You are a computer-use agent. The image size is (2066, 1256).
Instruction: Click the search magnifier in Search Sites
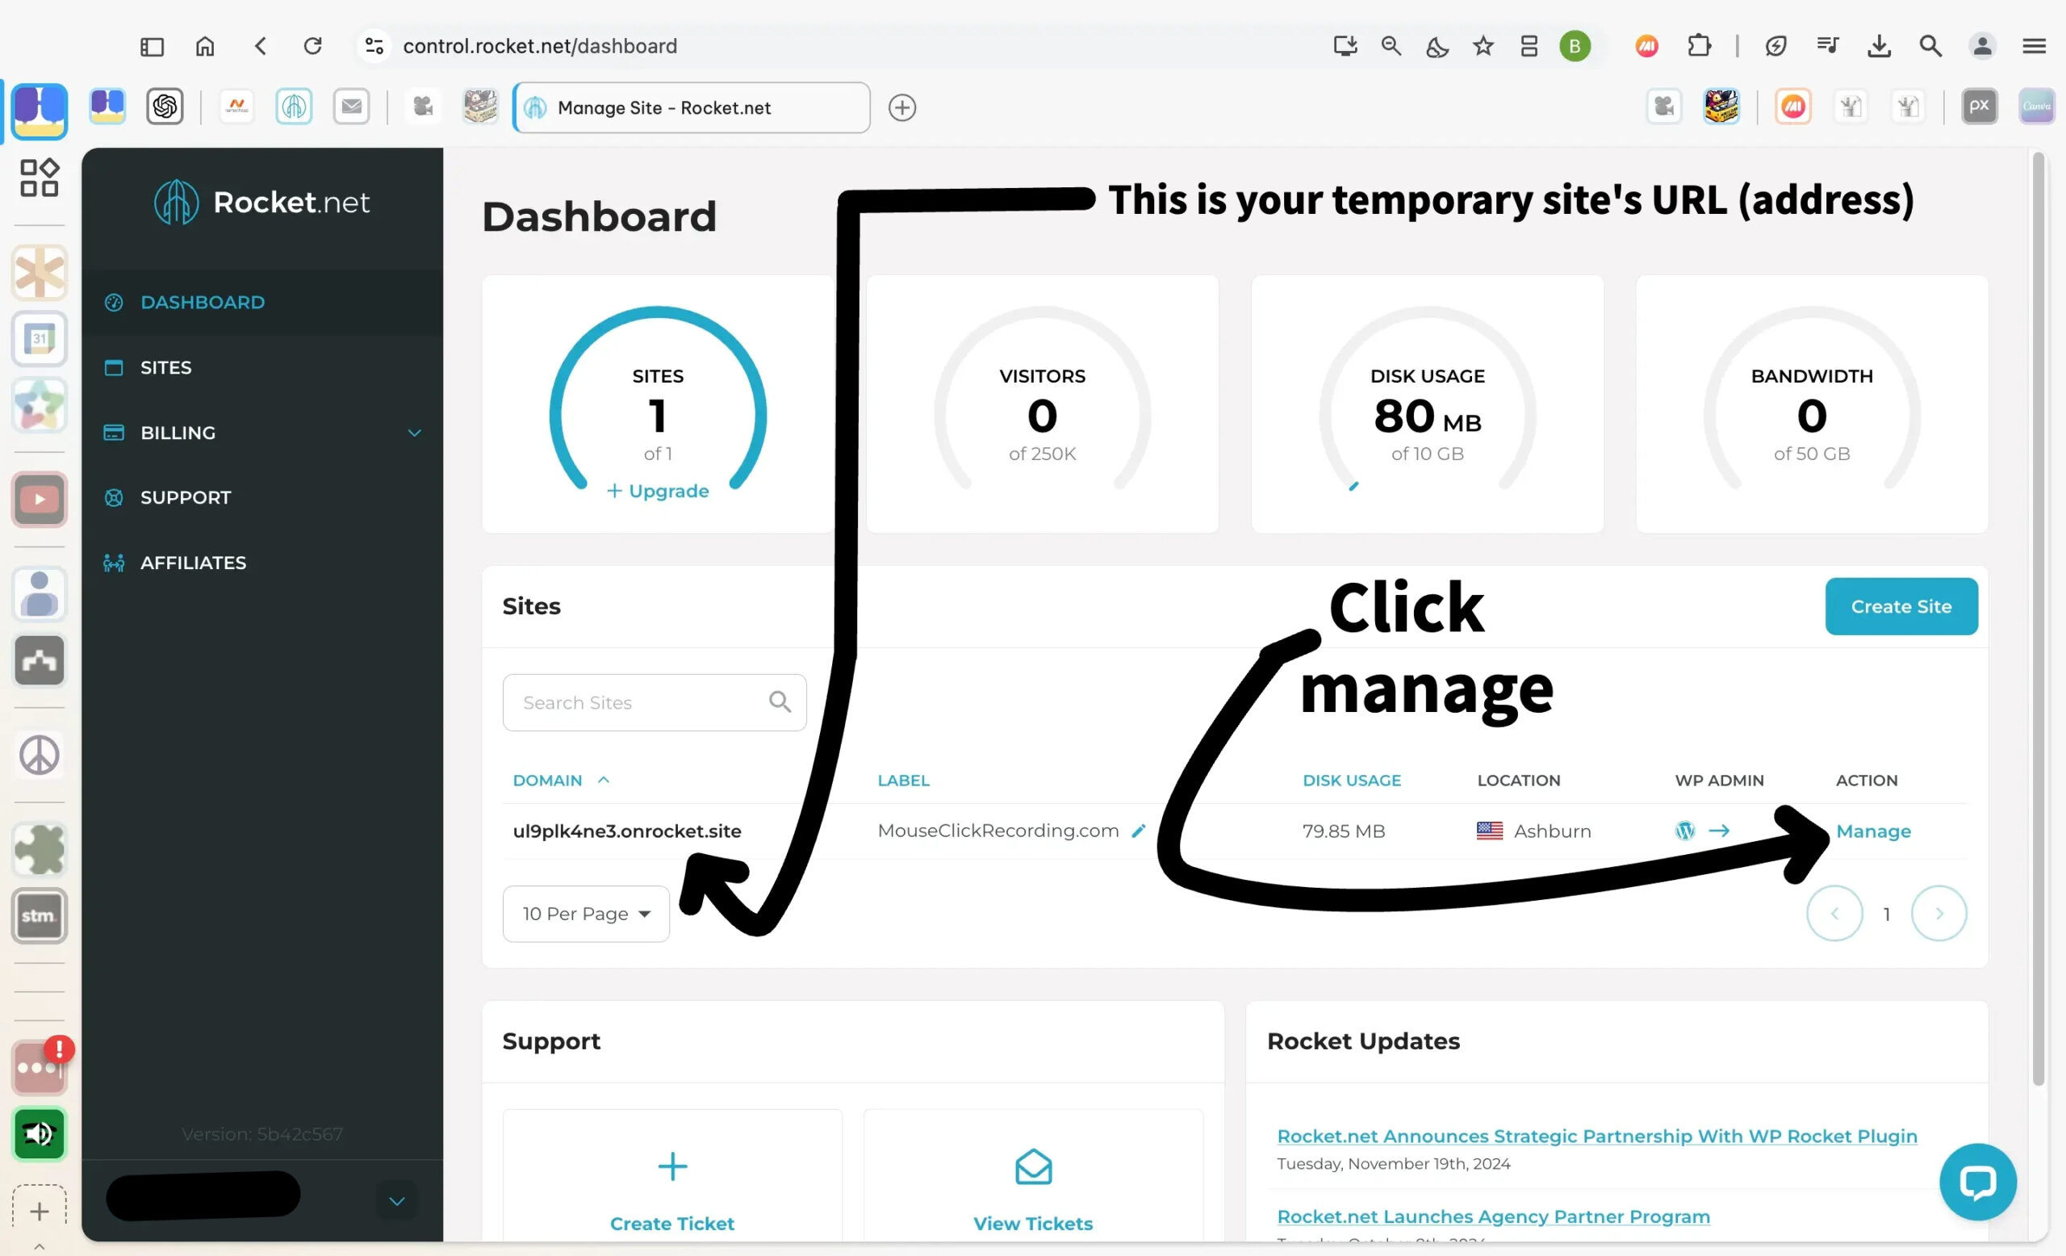pos(779,701)
